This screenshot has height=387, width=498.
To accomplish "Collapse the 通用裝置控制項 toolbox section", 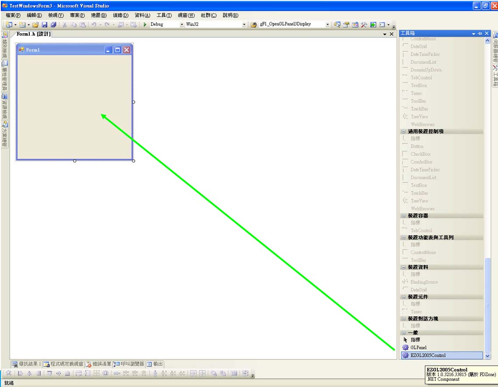I will [403, 131].
